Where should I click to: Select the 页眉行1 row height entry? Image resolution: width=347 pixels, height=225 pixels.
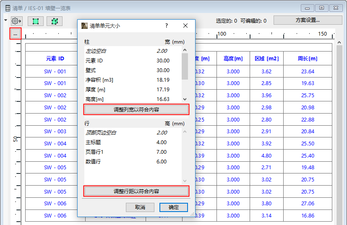coord(133,152)
